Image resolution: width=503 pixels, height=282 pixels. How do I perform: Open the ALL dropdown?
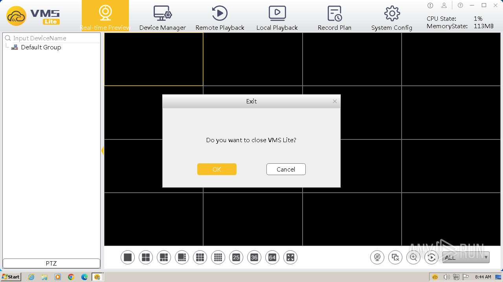tap(466, 257)
